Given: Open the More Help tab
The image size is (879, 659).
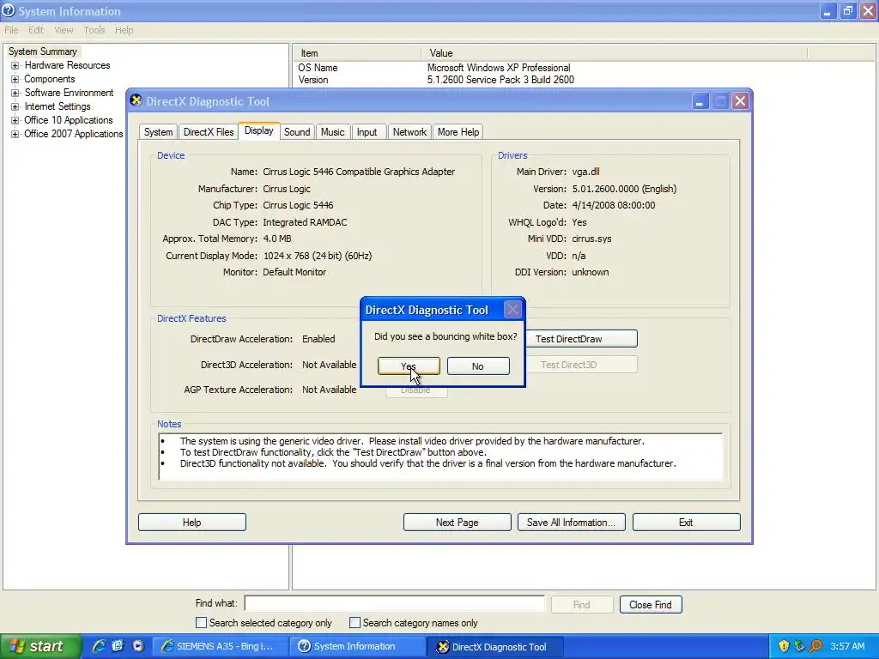Looking at the screenshot, I should (458, 131).
